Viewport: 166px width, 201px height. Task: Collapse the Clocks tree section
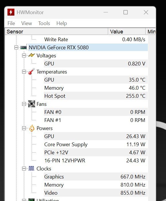(x=24, y=169)
